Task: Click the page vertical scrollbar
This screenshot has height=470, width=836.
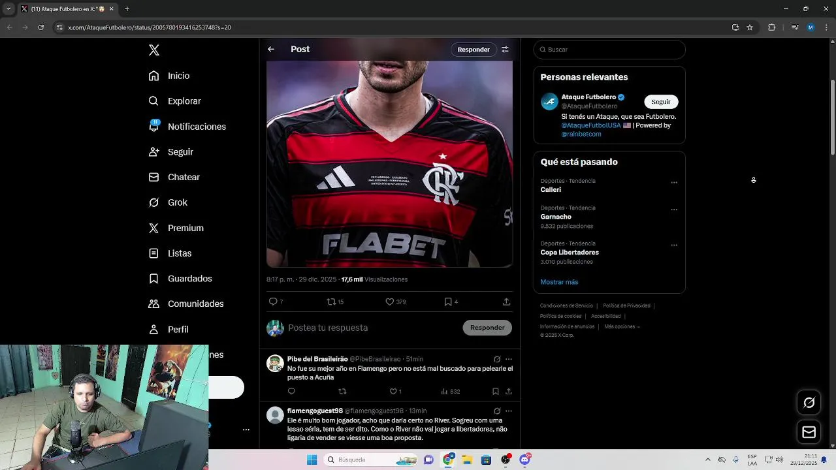Action: pyautogui.click(x=832, y=117)
